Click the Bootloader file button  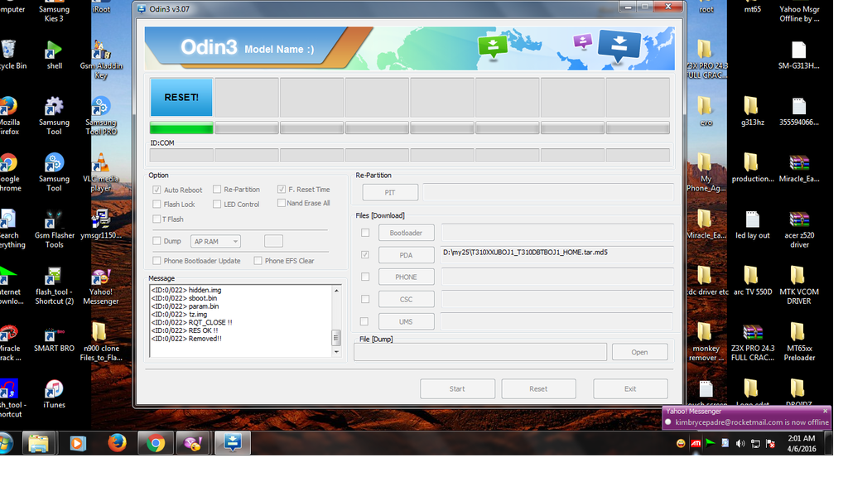406,233
